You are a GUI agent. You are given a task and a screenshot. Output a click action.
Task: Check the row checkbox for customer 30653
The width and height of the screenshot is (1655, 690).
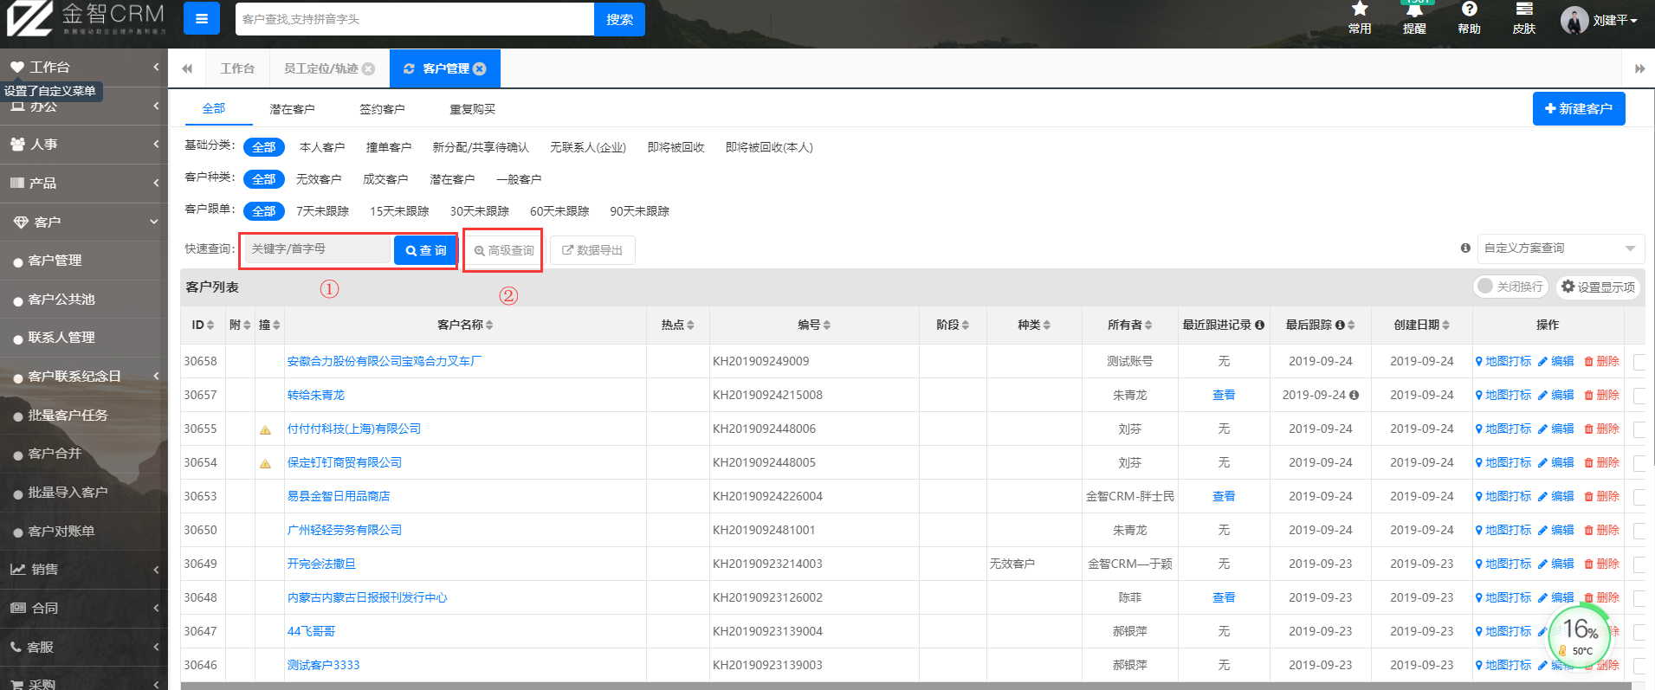click(1639, 497)
